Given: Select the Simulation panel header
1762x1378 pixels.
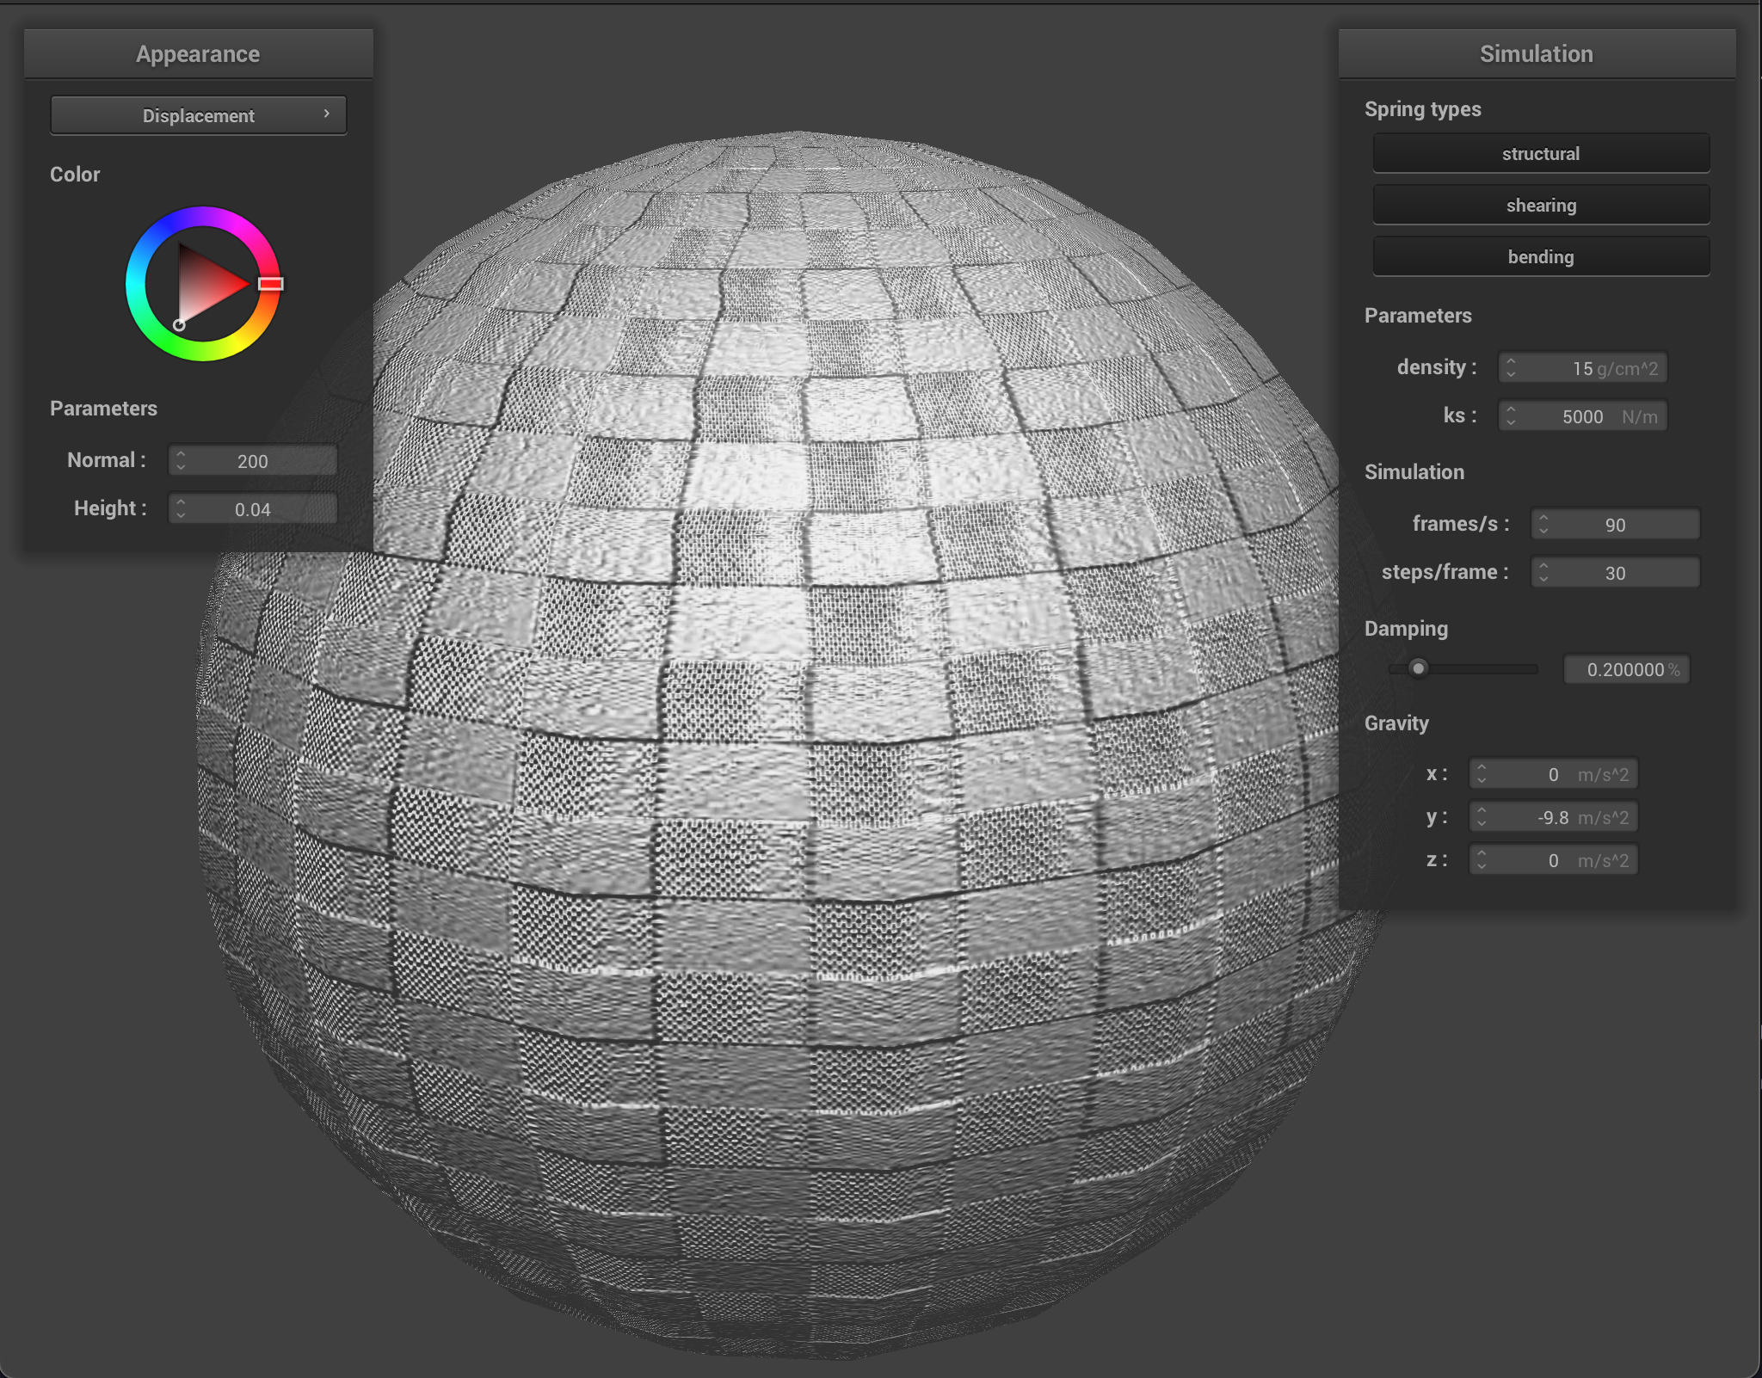Looking at the screenshot, I should click(x=1537, y=53).
